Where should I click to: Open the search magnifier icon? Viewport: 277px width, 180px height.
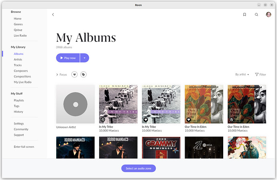pyautogui.click(x=257, y=14)
